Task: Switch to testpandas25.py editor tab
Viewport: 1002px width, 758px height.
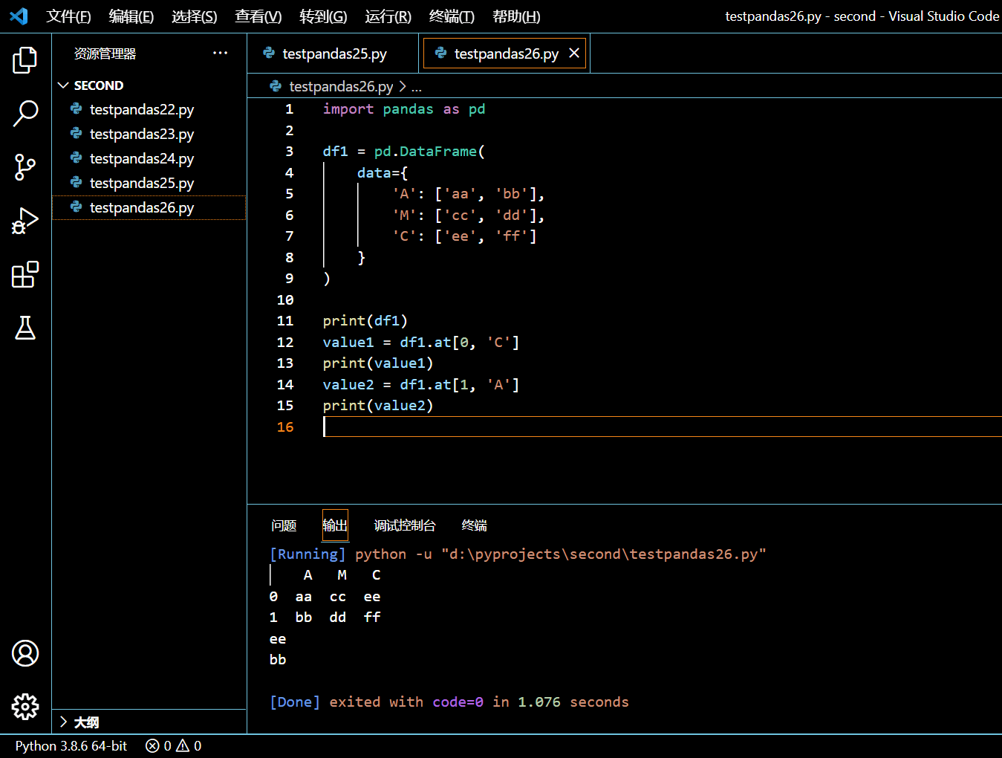Action: point(334,54)
